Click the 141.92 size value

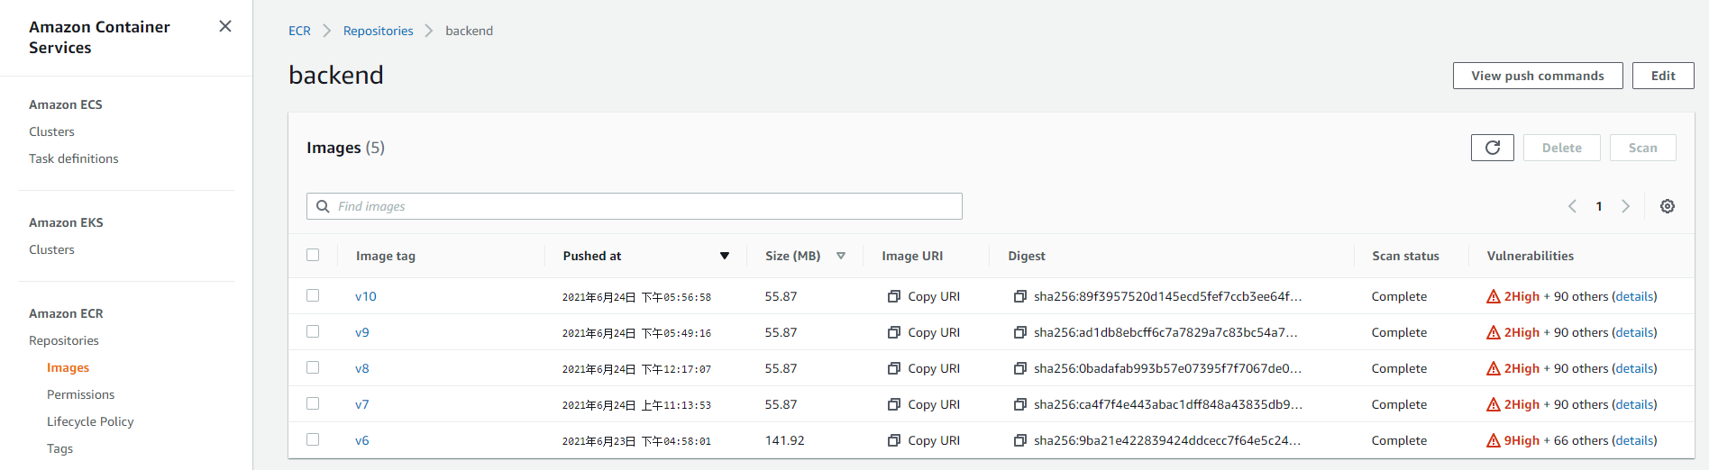tap(785, 440)
